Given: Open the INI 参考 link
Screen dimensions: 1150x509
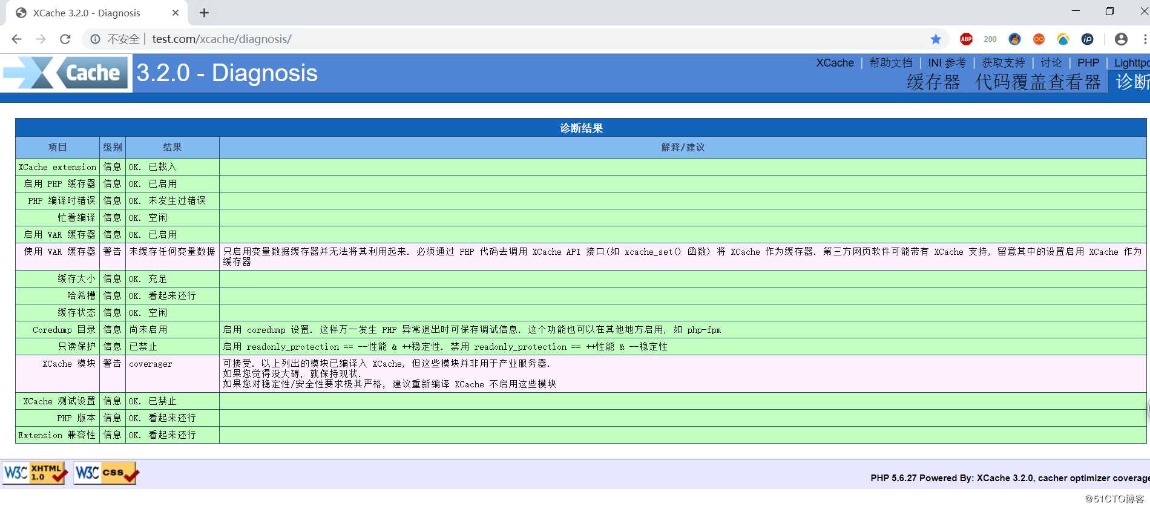Looking at the screenshot, I should (x=947, y=63).
